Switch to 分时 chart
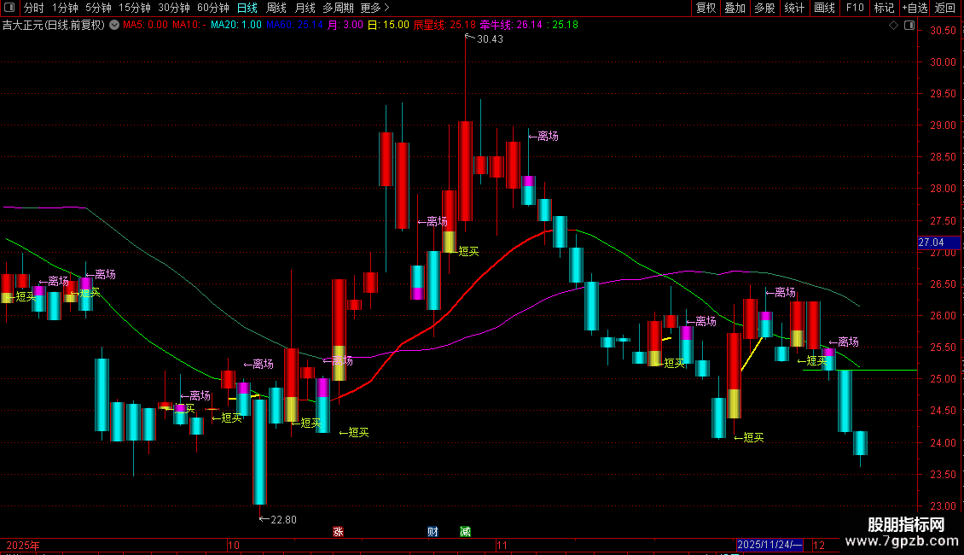Viewport: 964px width, 555px height. pyautogui.click(x=34, y=8)
